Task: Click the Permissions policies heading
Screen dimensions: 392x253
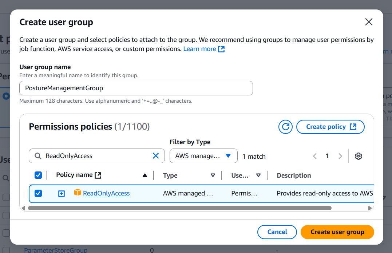Action: click(89, 127)
